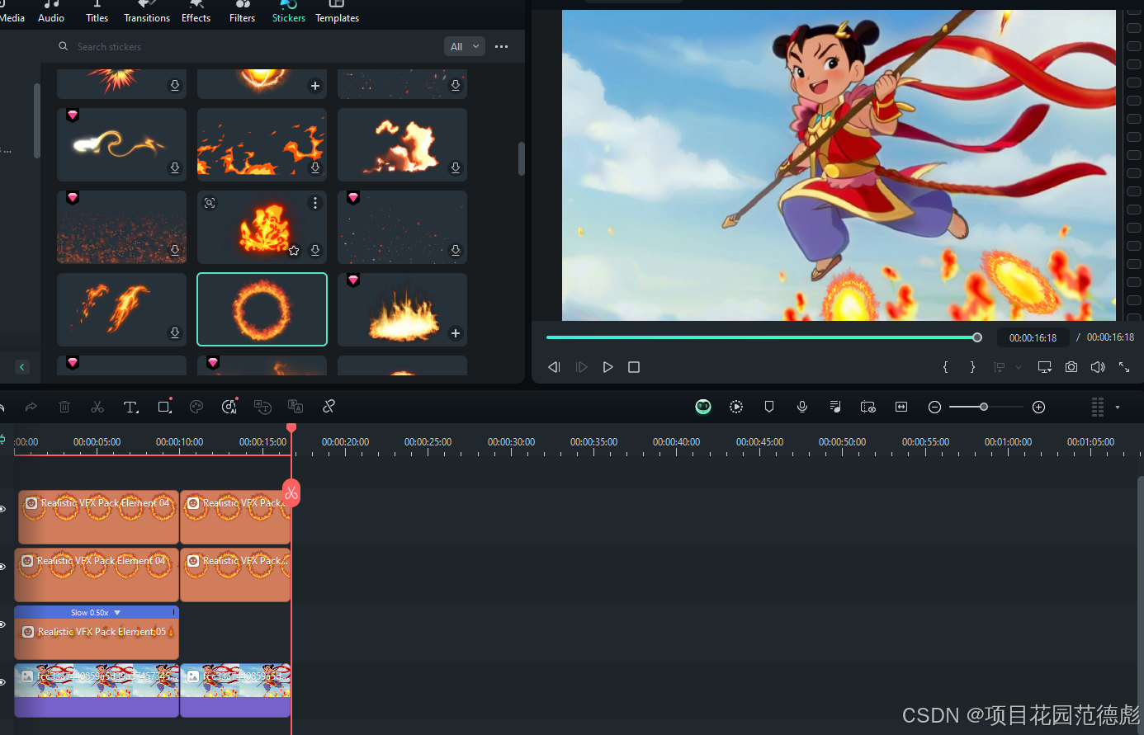Image resolution: width=1144 pixels, height=735 pixels.
Task: Click the scissors icon on the playhead
Action: tap(291, 493)
